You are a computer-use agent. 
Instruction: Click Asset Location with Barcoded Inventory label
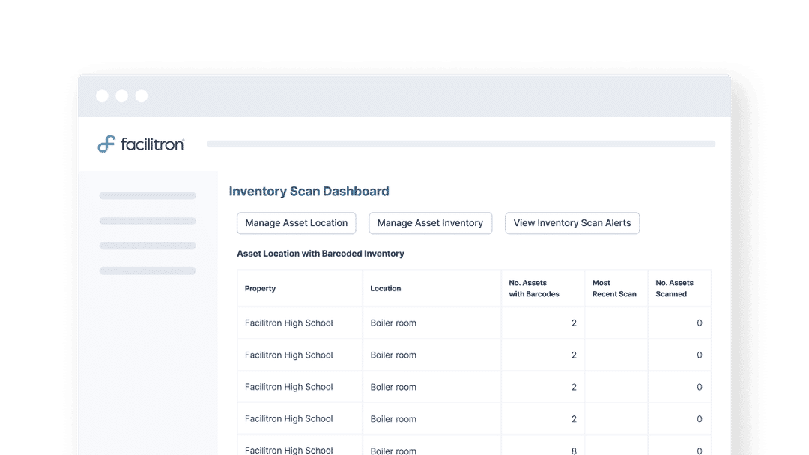point(321,254)
